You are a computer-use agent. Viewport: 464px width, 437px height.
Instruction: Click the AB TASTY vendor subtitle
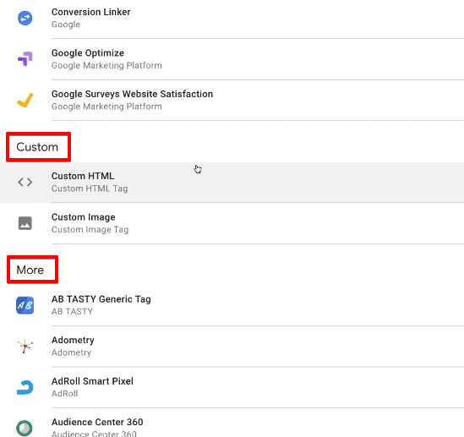pyautogui.click(x=72, y=312)
